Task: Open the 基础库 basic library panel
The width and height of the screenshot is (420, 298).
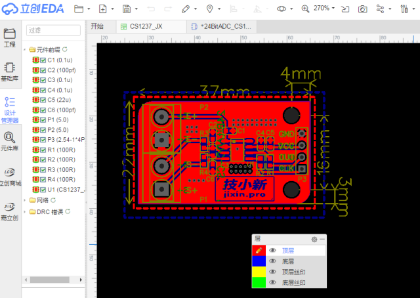Action: coord(10,71)
